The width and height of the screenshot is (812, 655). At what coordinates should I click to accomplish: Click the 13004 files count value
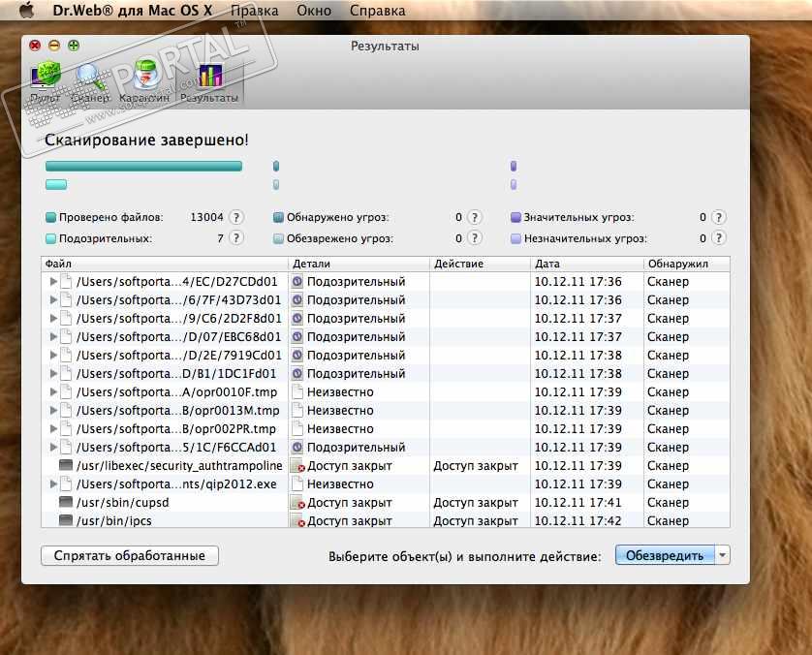pos(206,217)
